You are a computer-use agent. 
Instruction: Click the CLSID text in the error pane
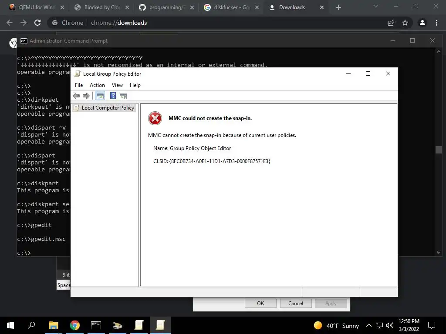pos(212,161)
